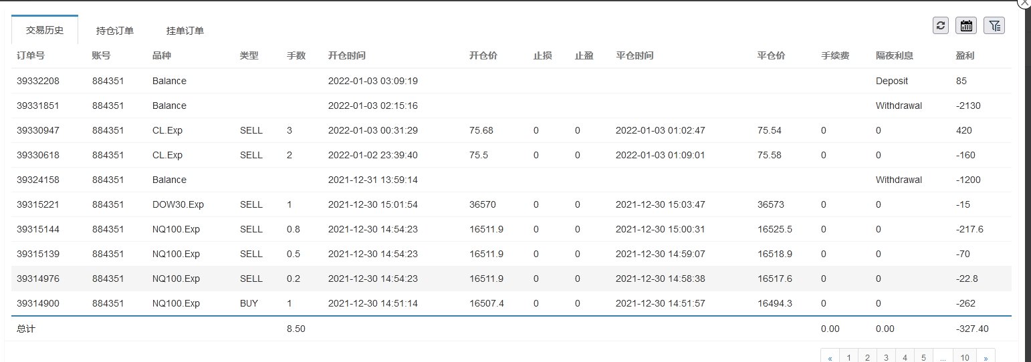Image resolution: width=1031 pixels, height=362 pixels.
Task: Go to previous page arrow
Action: 830,357
